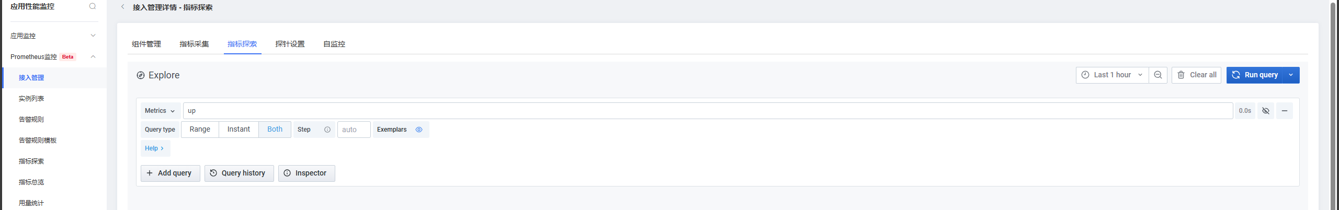The height and width of the screenshot is (210, 1339).
Task: Click the Step info icon
Action: [x=327, y=130]
